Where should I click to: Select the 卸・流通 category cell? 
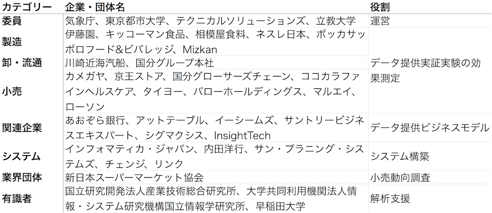[x=22, y=63]
